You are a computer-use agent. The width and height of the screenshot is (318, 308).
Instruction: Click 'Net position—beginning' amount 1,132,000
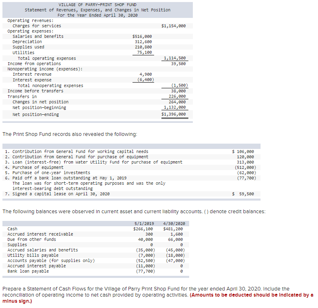pyautogui.click(x=174, y=107)
